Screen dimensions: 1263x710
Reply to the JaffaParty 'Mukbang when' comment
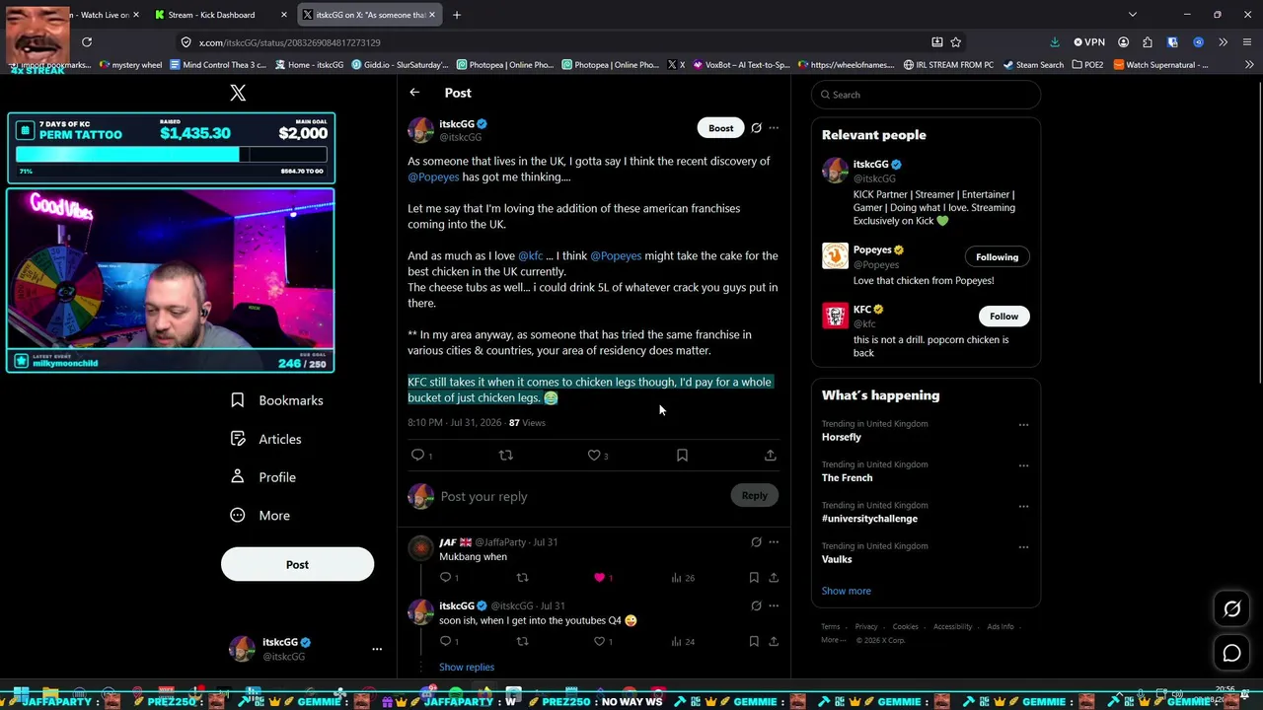[x=445, y=577]
